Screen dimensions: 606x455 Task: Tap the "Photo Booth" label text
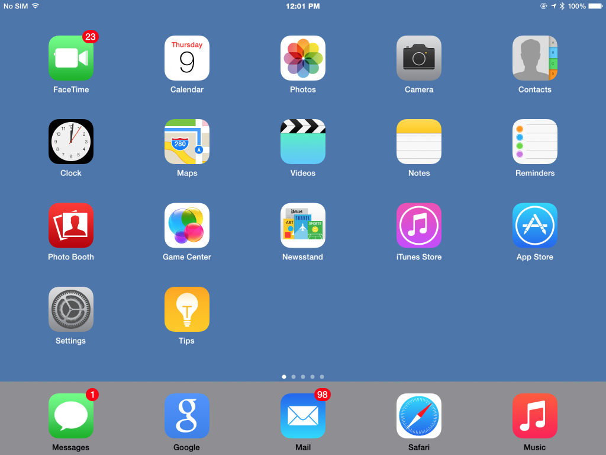tap(71, 257)
